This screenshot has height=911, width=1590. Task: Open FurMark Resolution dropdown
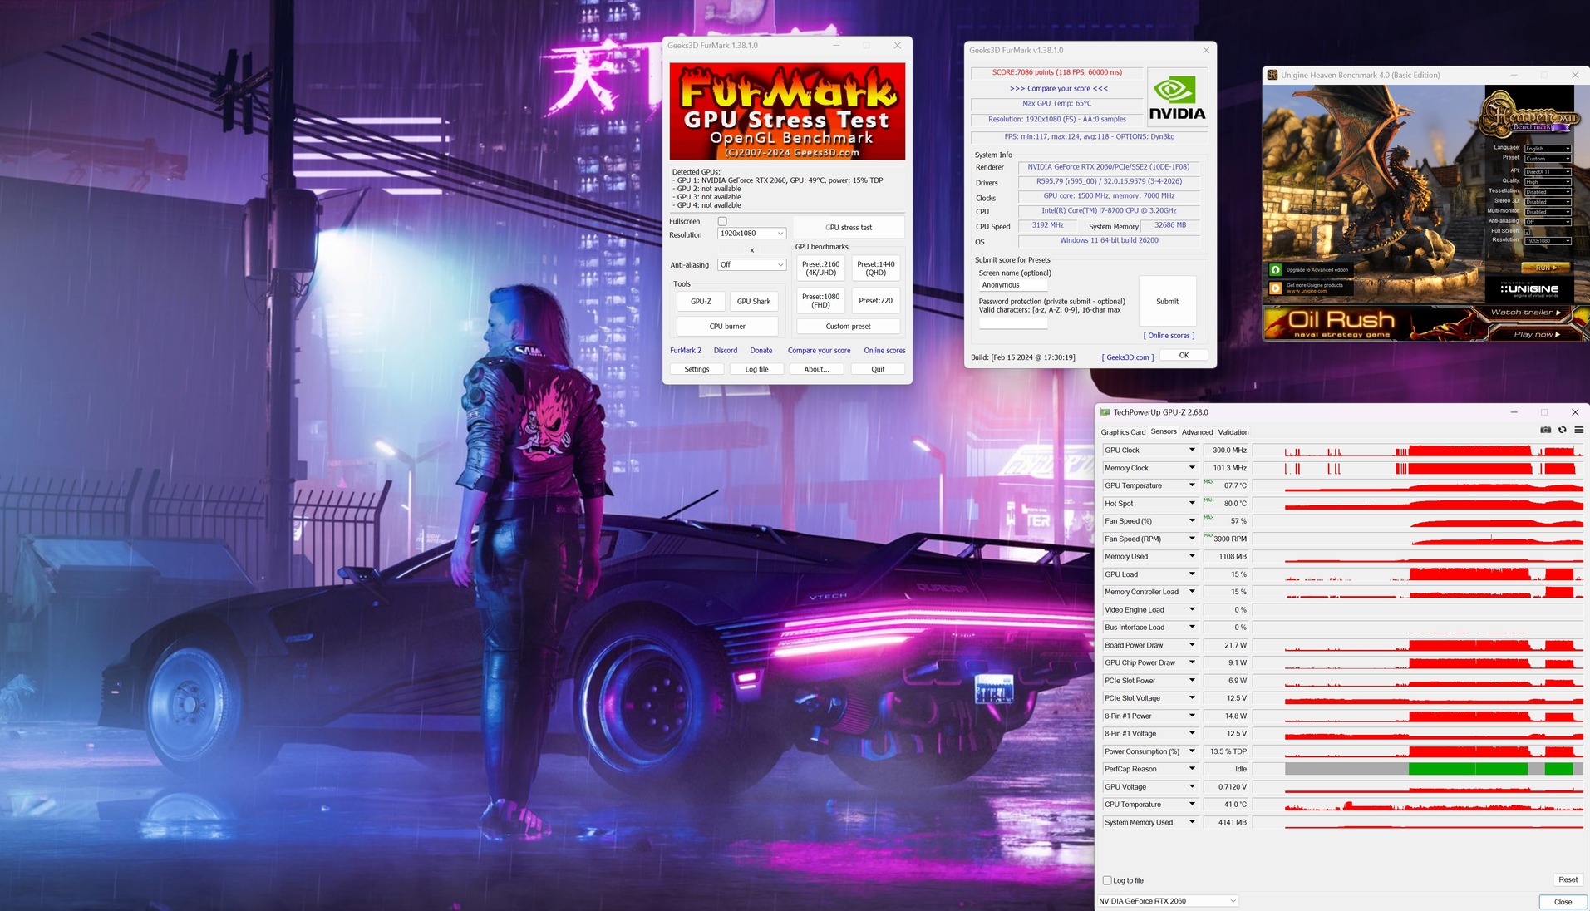[751, 234]
